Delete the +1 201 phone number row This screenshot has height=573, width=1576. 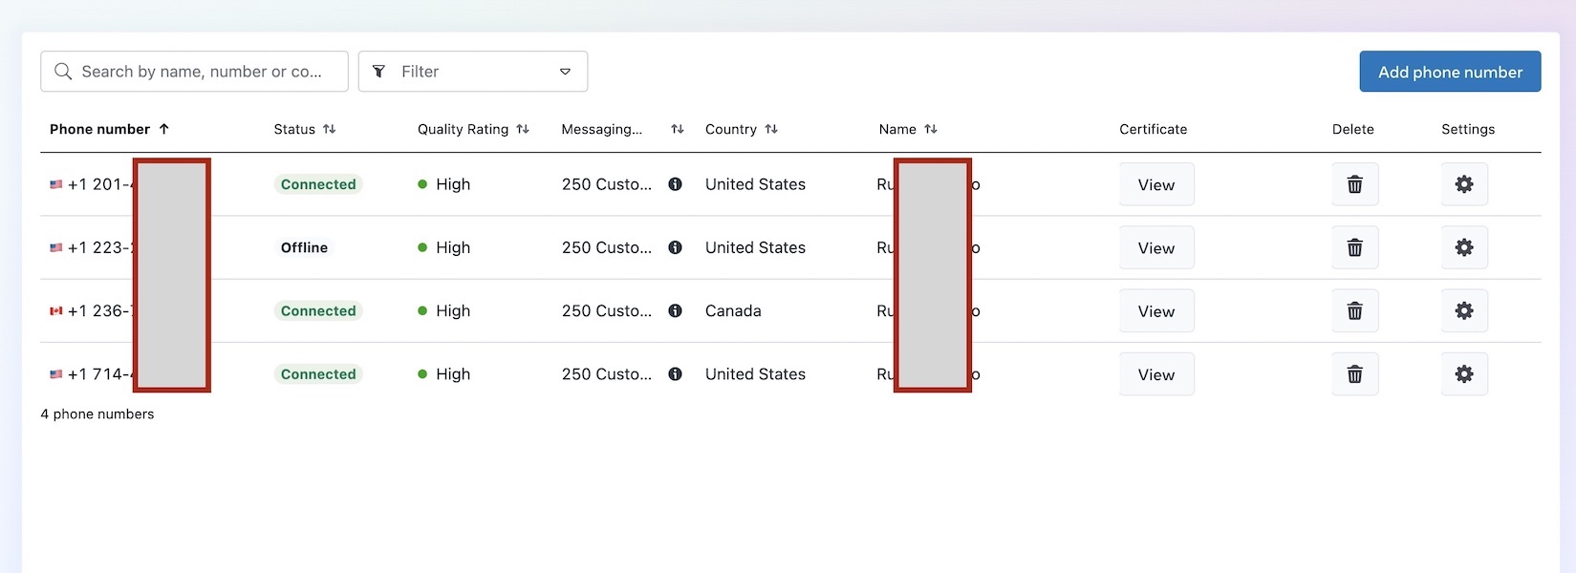pos(1354,184)
